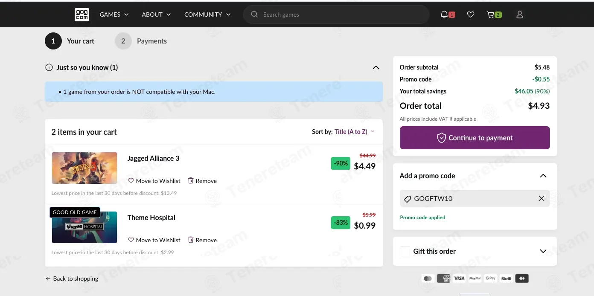Click the -90% discount badge

341,163
